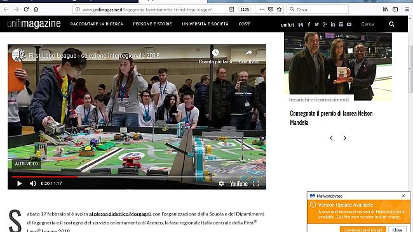Open Università e Società menu
This screenshot has height=232, width=413.
point(205,24)
